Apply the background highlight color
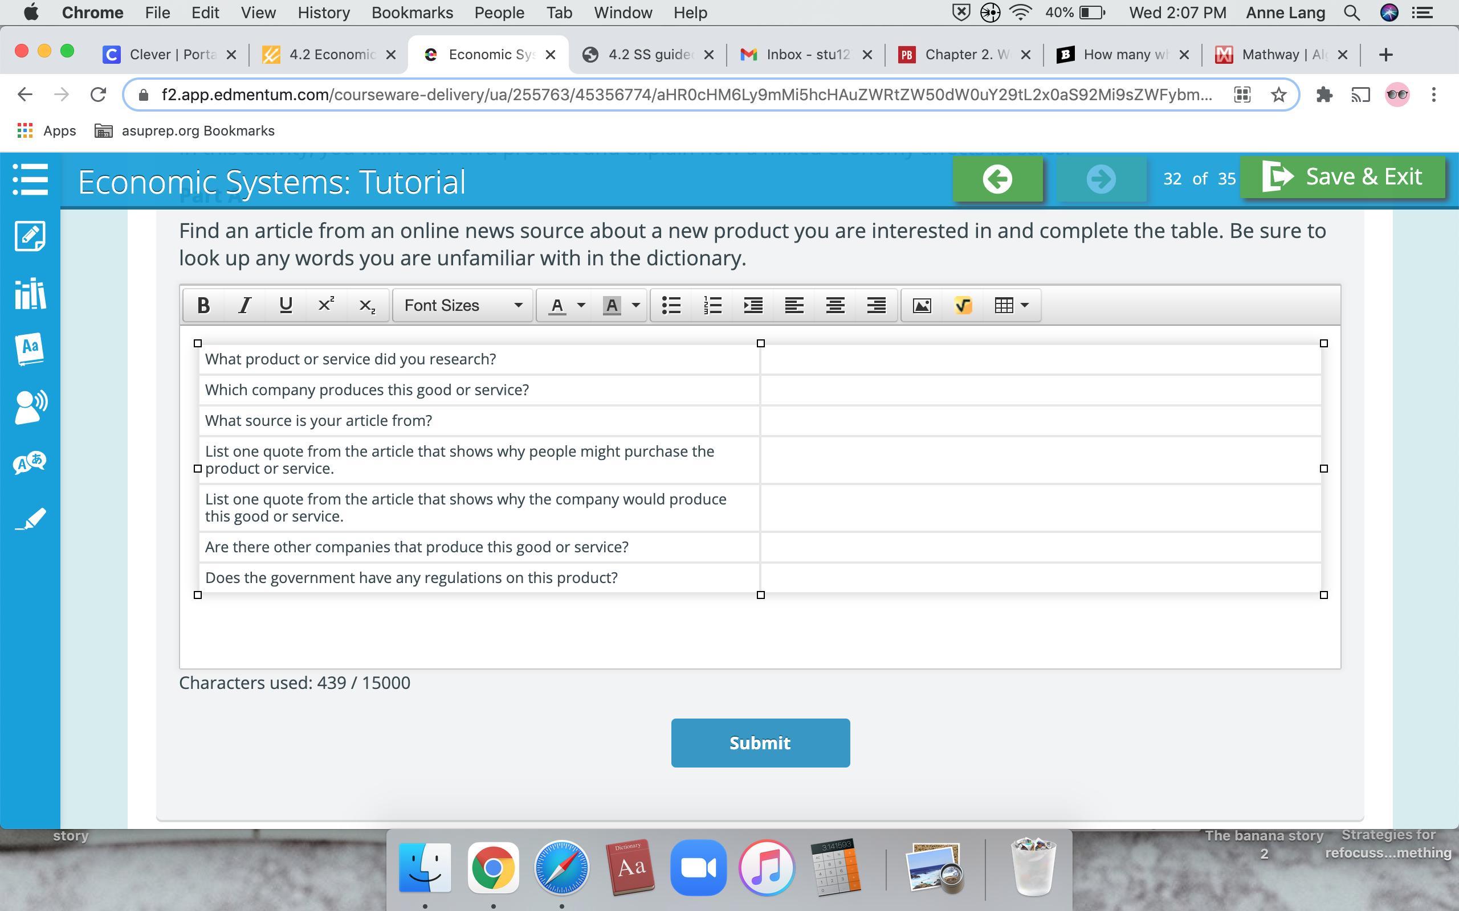1459x911 pixels. click(x=612, y=306)
